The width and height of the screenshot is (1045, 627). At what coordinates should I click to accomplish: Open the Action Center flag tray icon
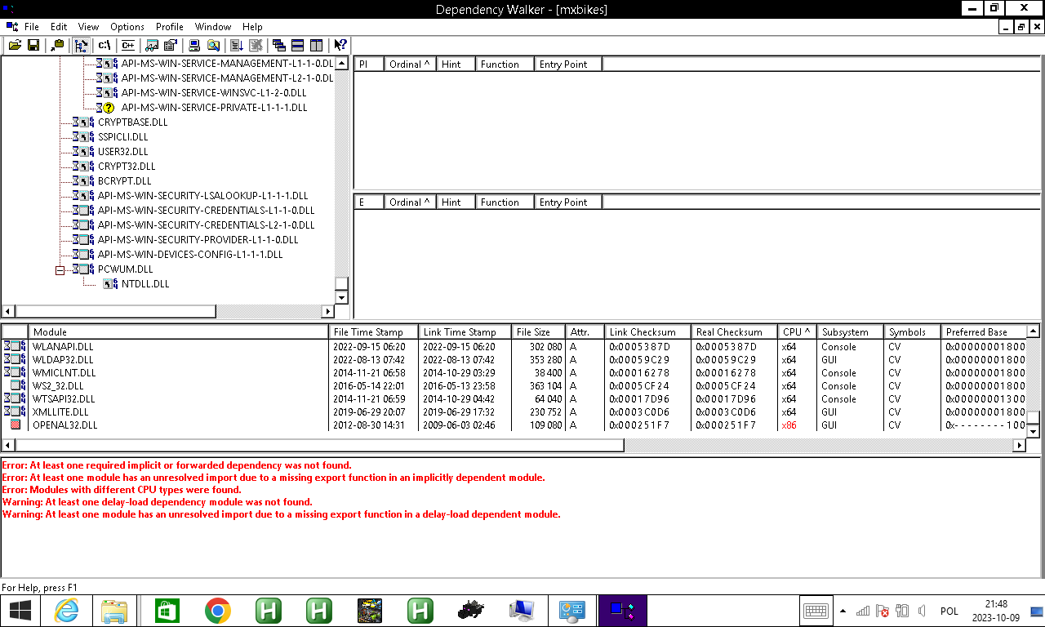[x=883, y=611]
